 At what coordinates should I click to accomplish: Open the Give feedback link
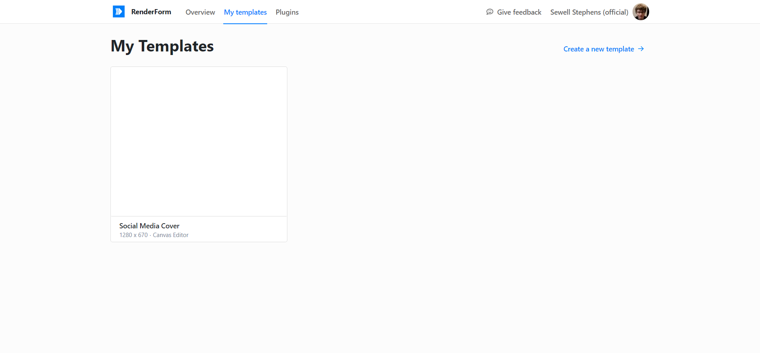(x=519, y=12)
